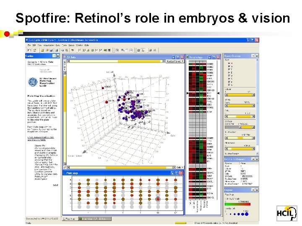302x226 pixels.
Task: Click the 3D plot bottom axis range slider
Action: point(121,167)
